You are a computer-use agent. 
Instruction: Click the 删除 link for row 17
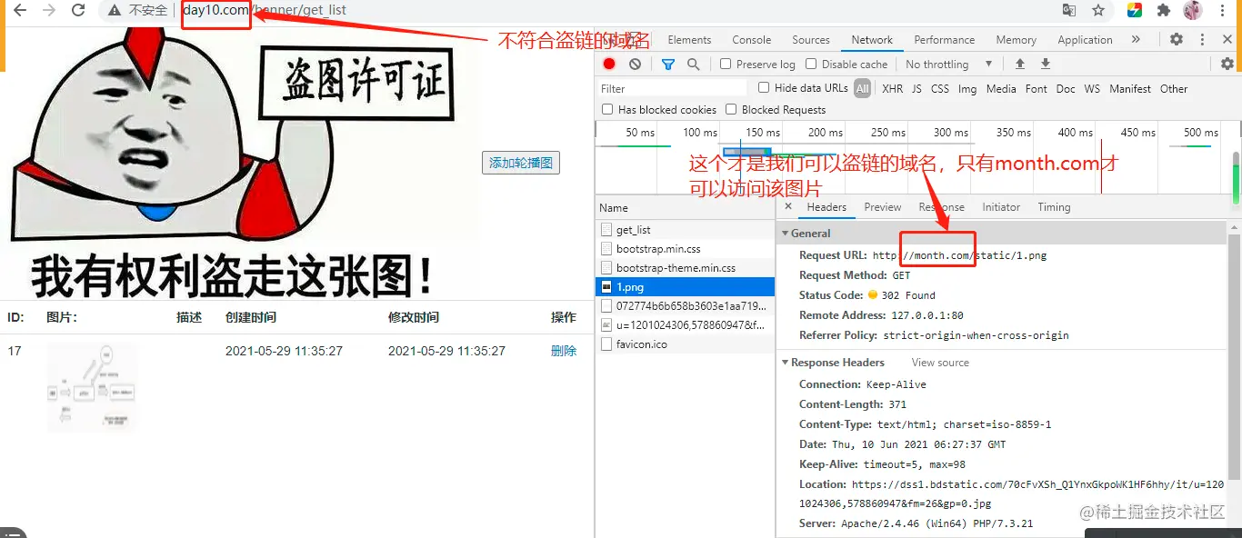click(564, 351)
